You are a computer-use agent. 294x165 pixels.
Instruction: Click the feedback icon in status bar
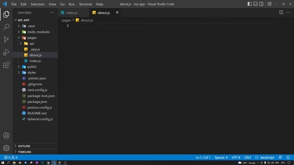280,158
